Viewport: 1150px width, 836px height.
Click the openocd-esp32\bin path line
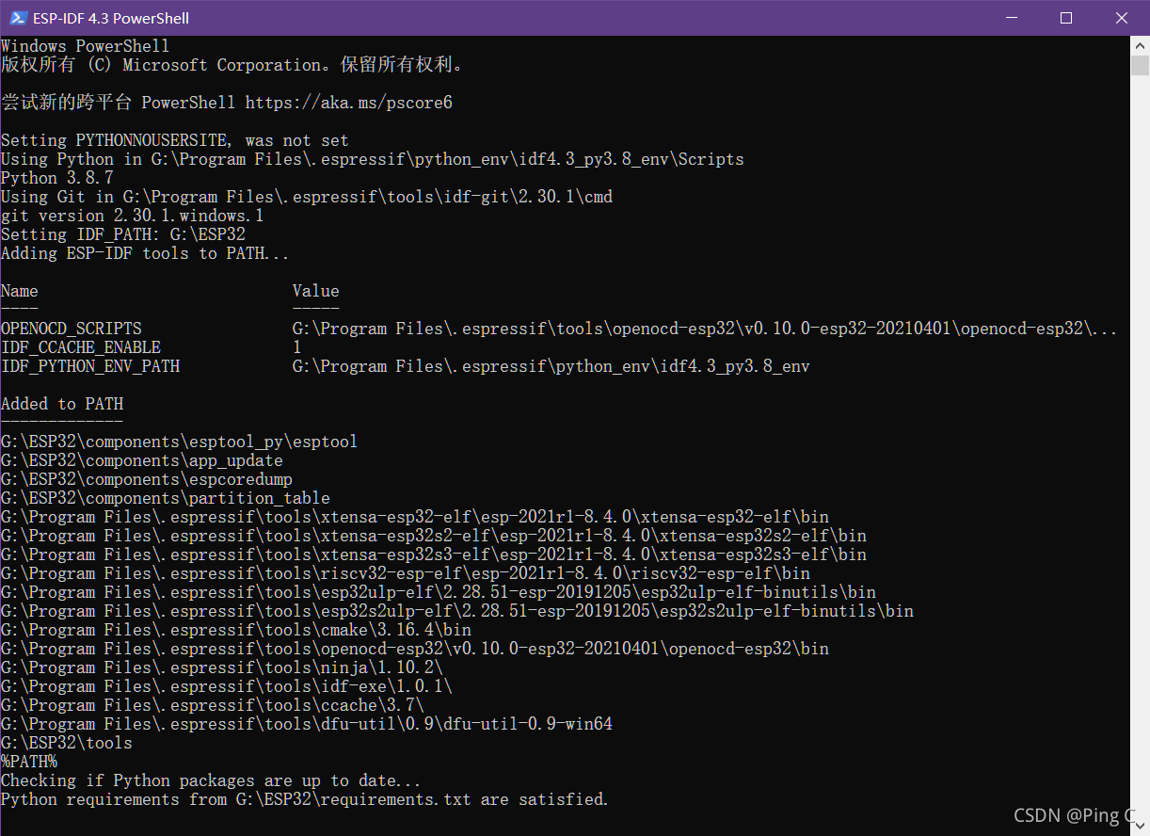(415, 649)
